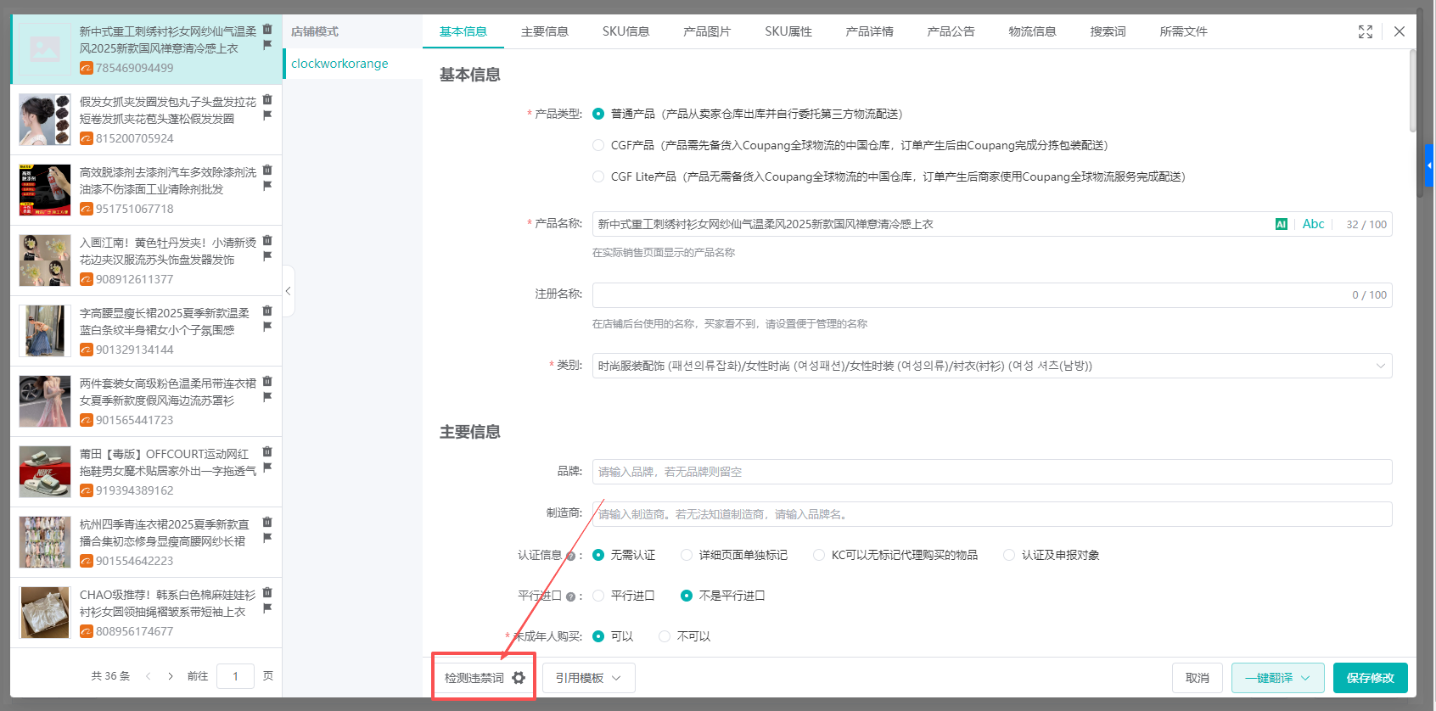Go to previous page of product list
1436x711 pixels.
click(x=149, y=676)
